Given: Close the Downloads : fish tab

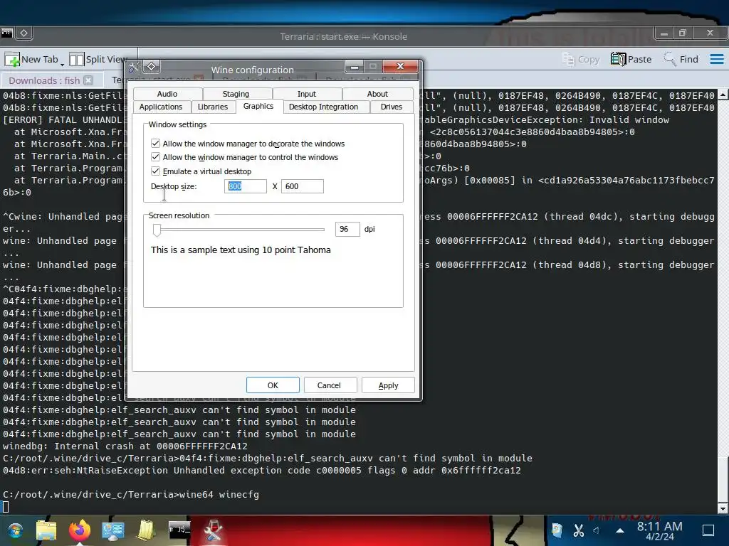Looking at the screenshot, I should tap(88, 81).
